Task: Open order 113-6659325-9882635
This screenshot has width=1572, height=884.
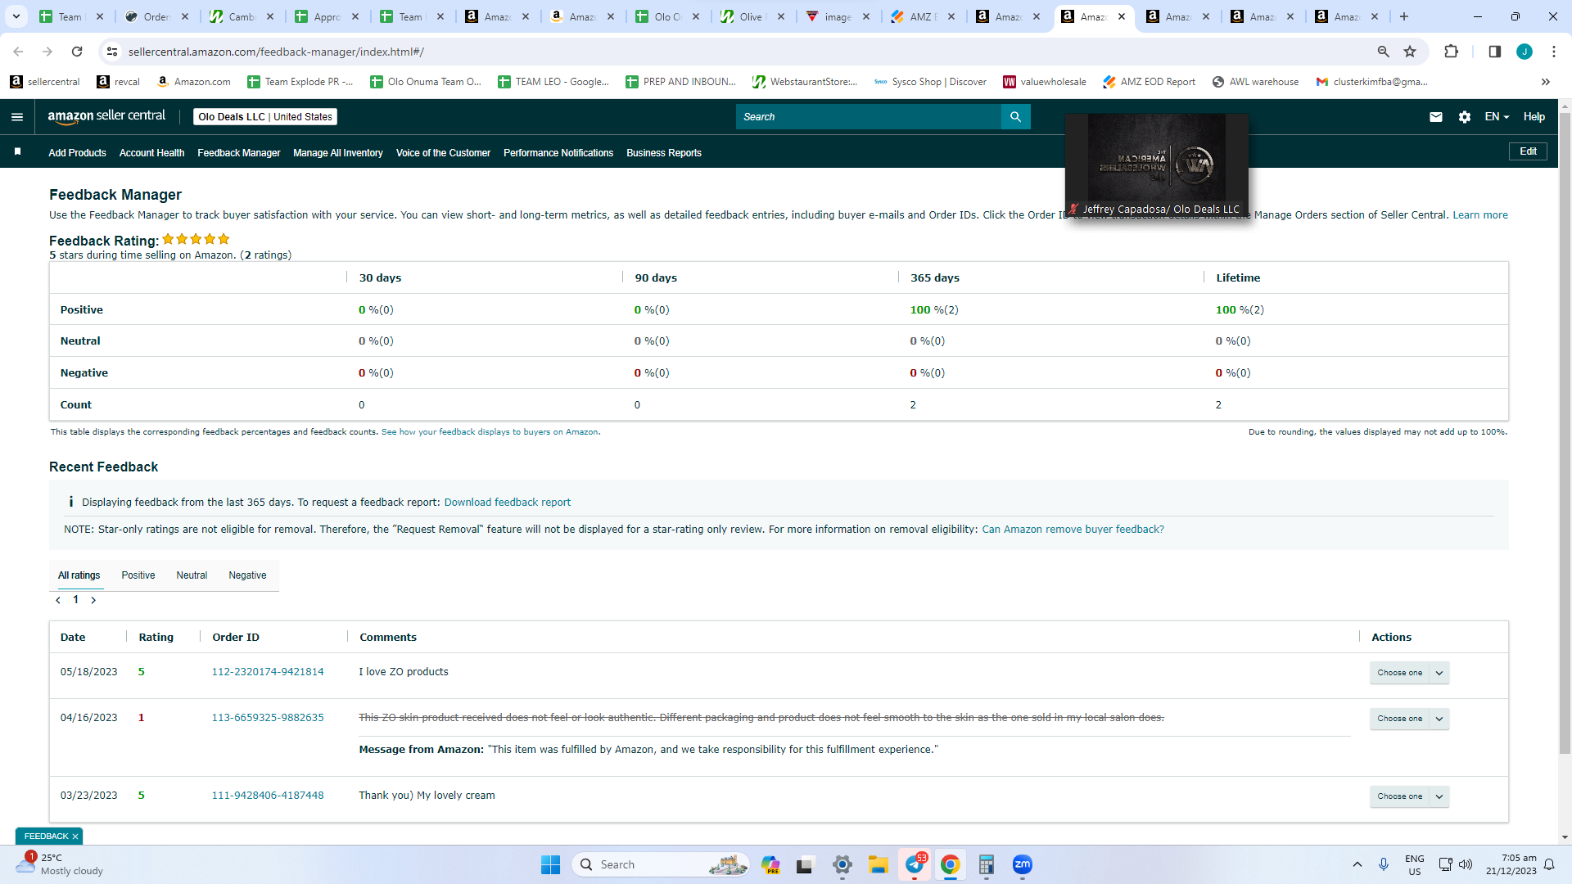Action: coord(268,718)
